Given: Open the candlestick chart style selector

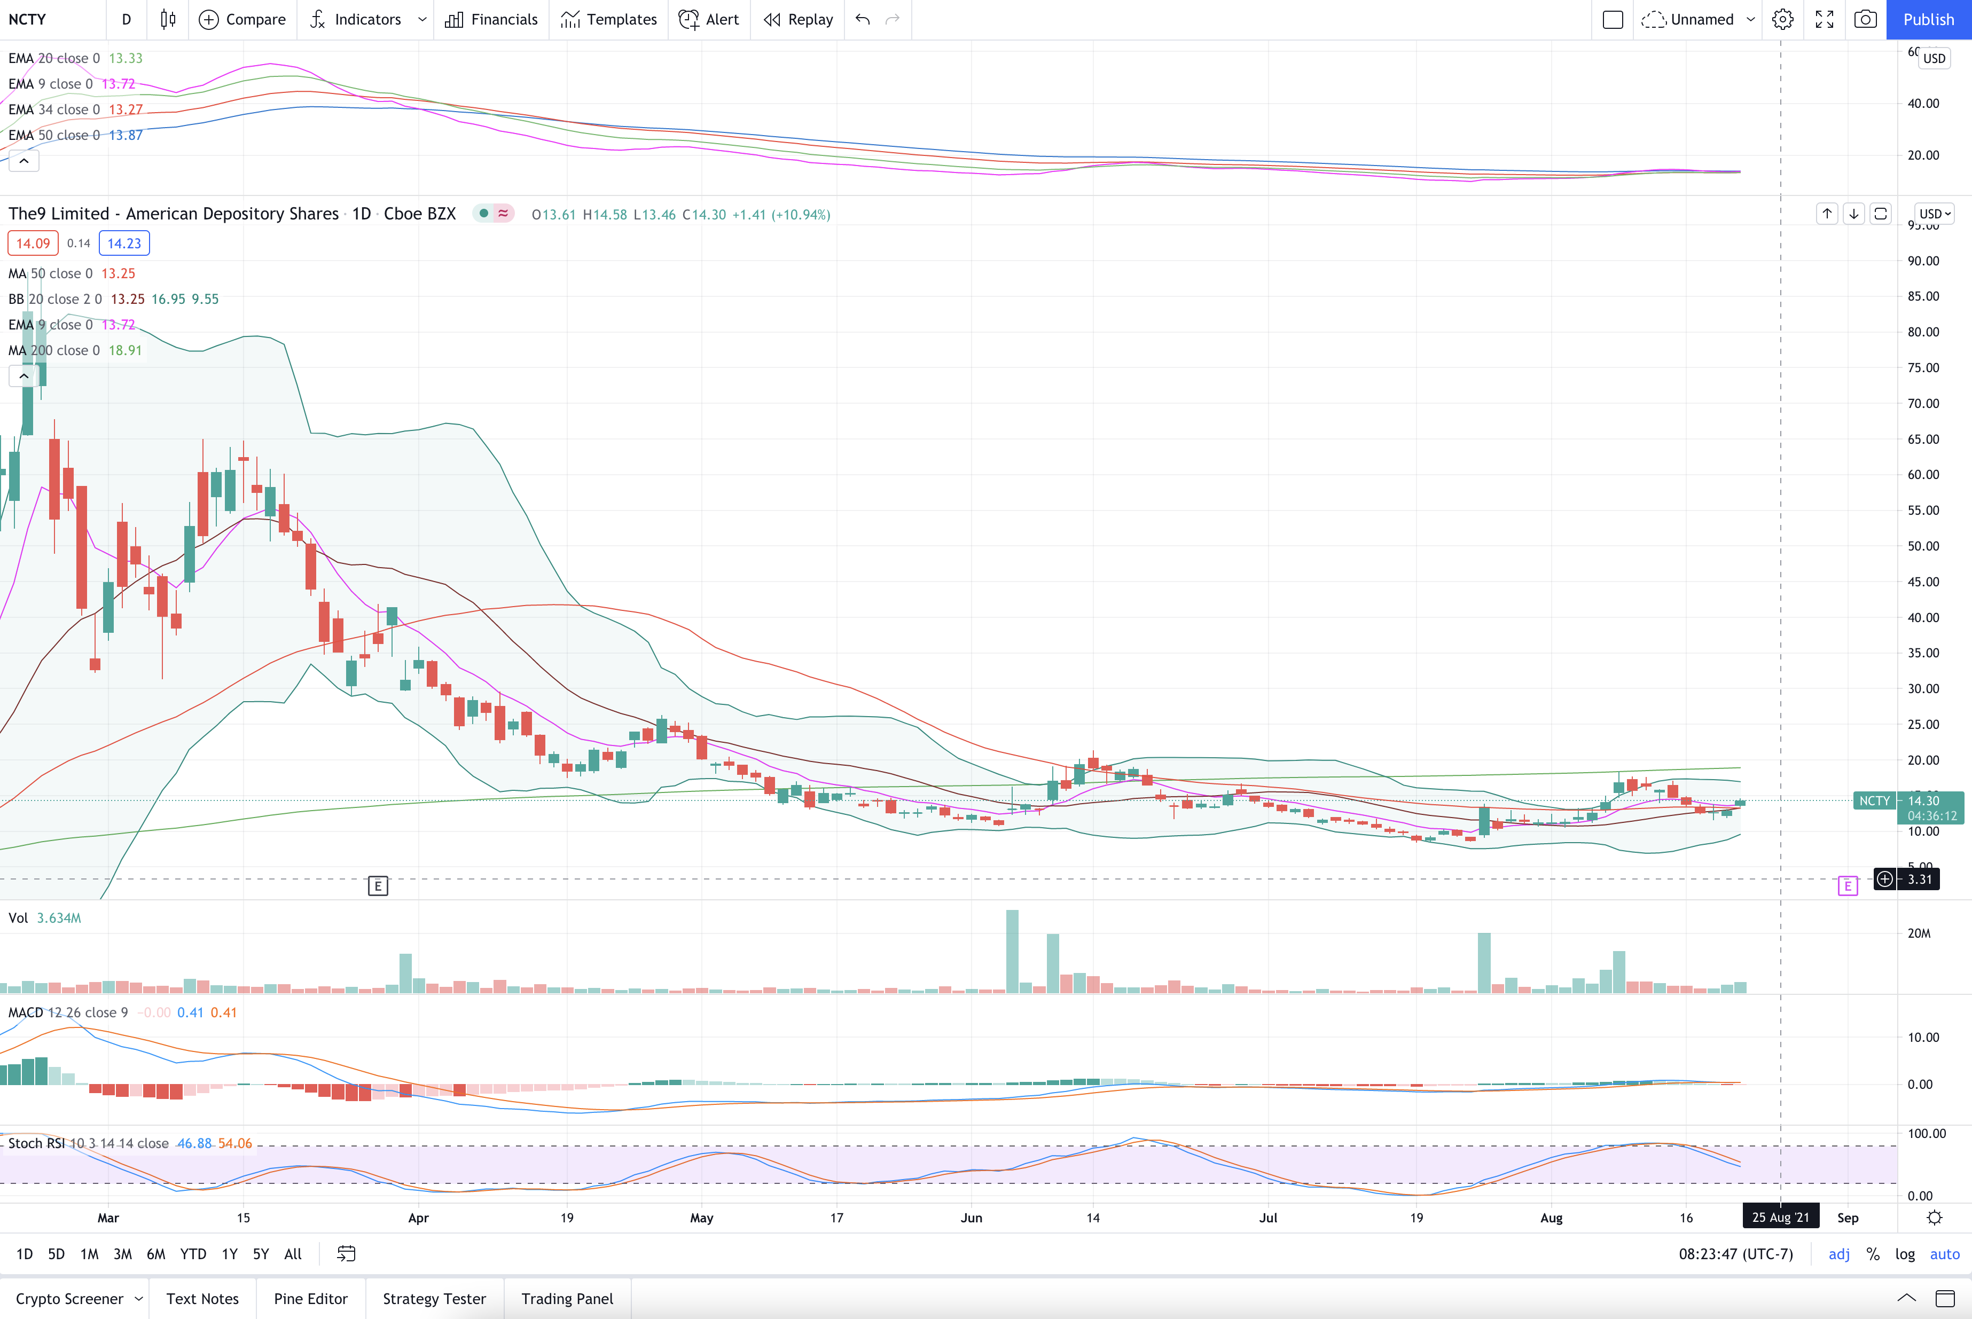Looking at the screenshot, I should tap(167, 19).
